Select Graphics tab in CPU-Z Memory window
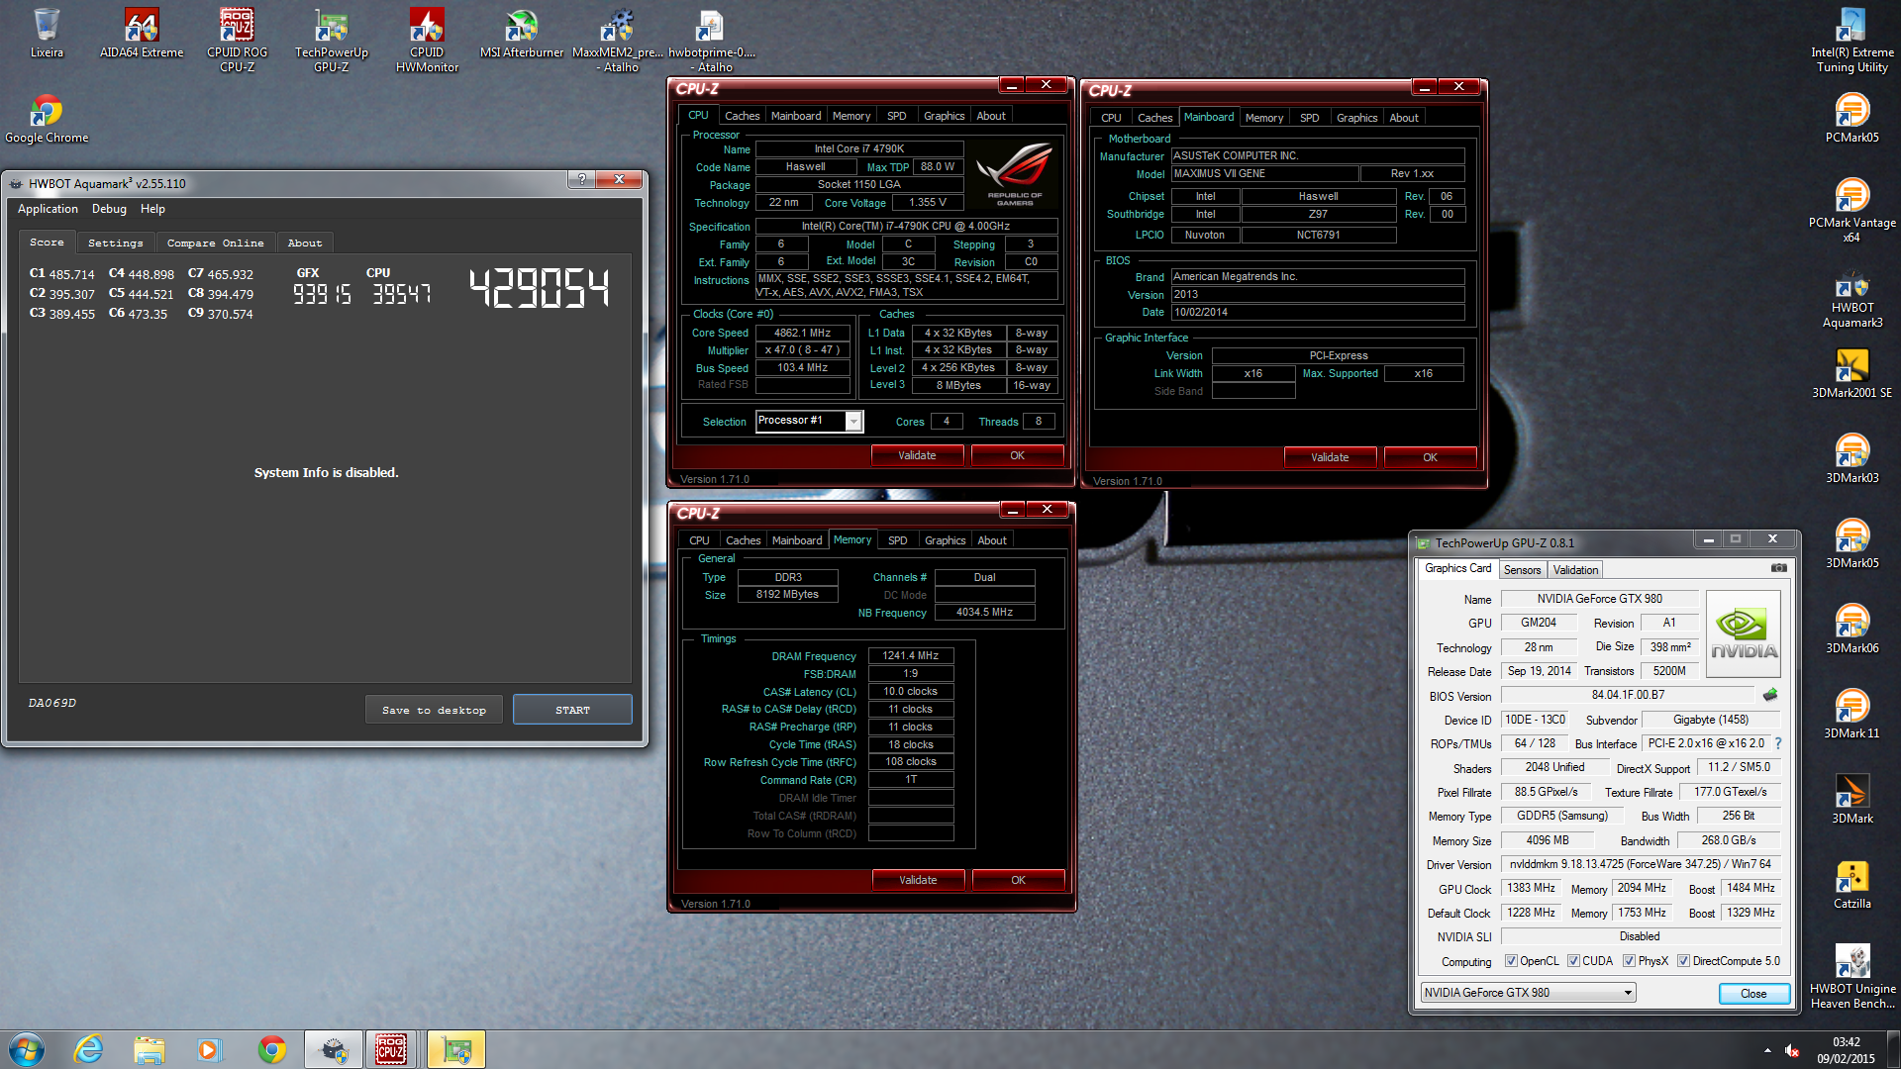This screenshot has width=1901, height=1069. 945,540
